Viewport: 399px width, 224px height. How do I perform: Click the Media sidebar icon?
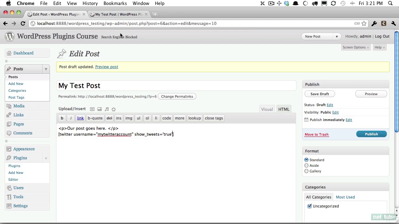[9, 106]
